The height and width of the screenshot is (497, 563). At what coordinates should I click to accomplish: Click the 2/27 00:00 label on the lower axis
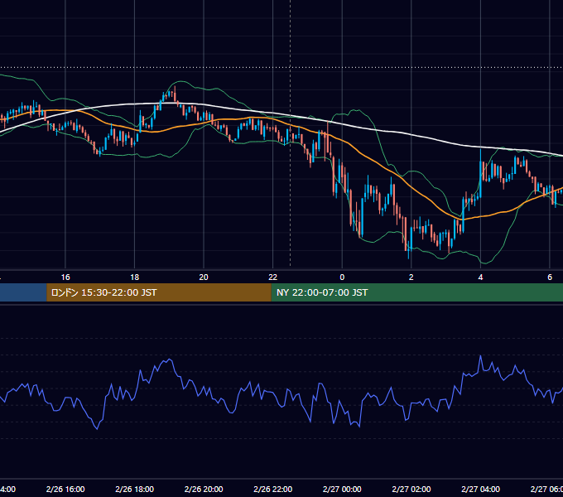click(342, 489)
